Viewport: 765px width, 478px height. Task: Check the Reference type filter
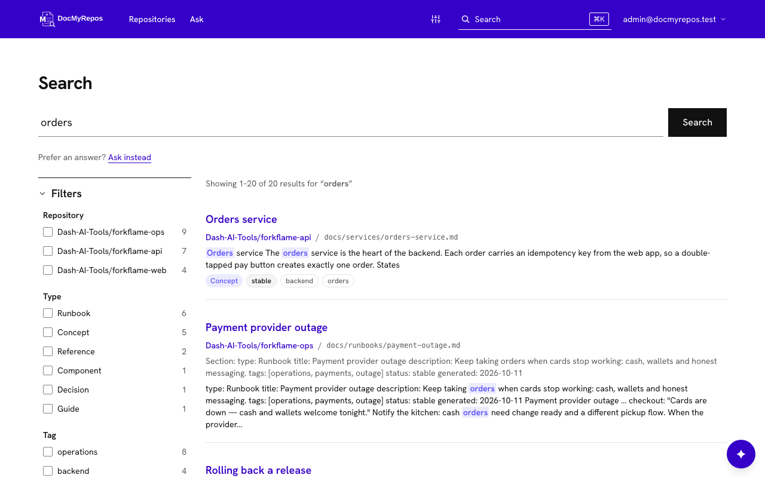point(48,351)
